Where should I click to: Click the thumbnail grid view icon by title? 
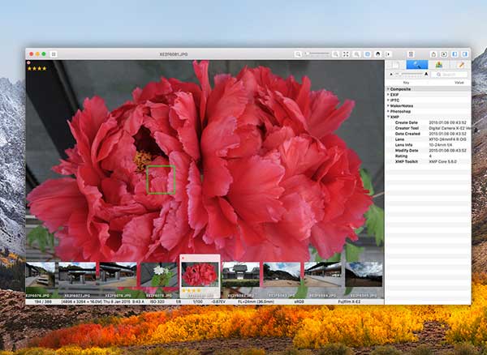(54, 54)
